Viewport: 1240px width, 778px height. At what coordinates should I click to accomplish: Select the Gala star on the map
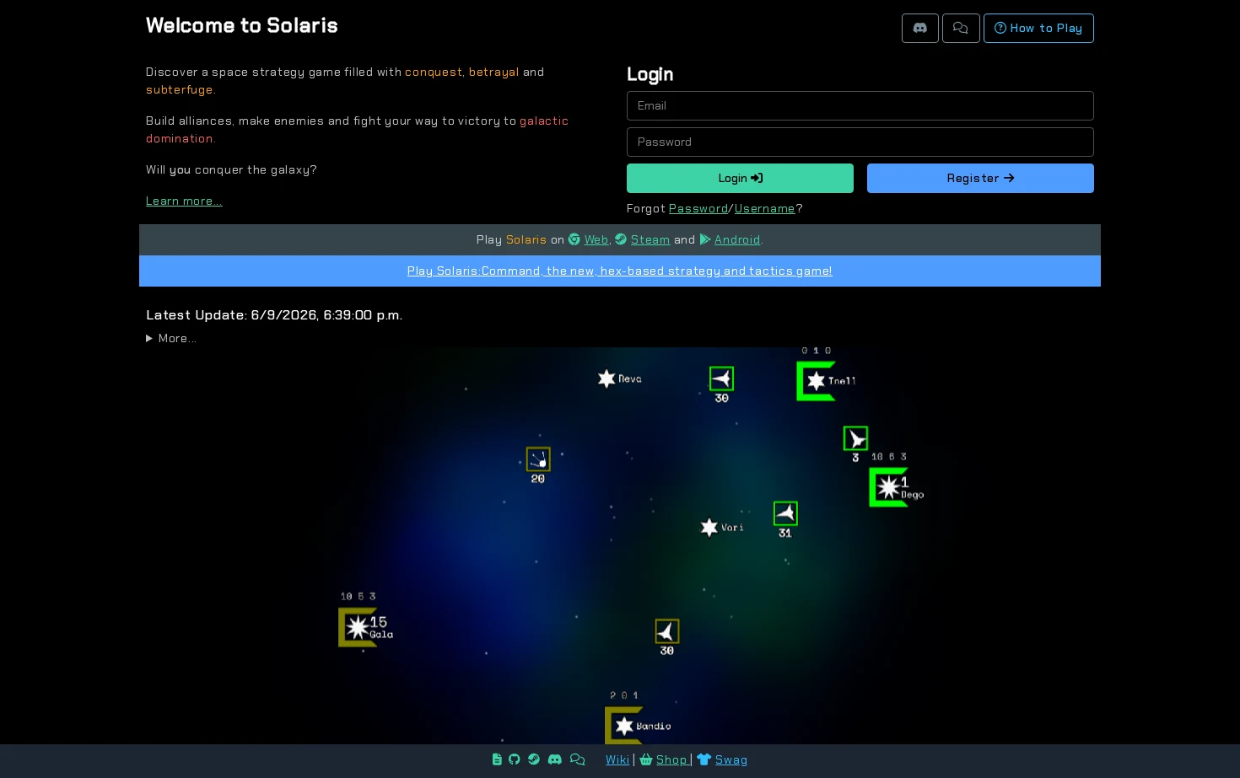pyautogui.click(x=358, y=627)
